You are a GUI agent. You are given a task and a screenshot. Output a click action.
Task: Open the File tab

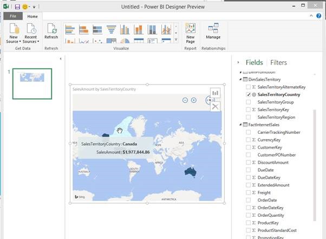13,16
